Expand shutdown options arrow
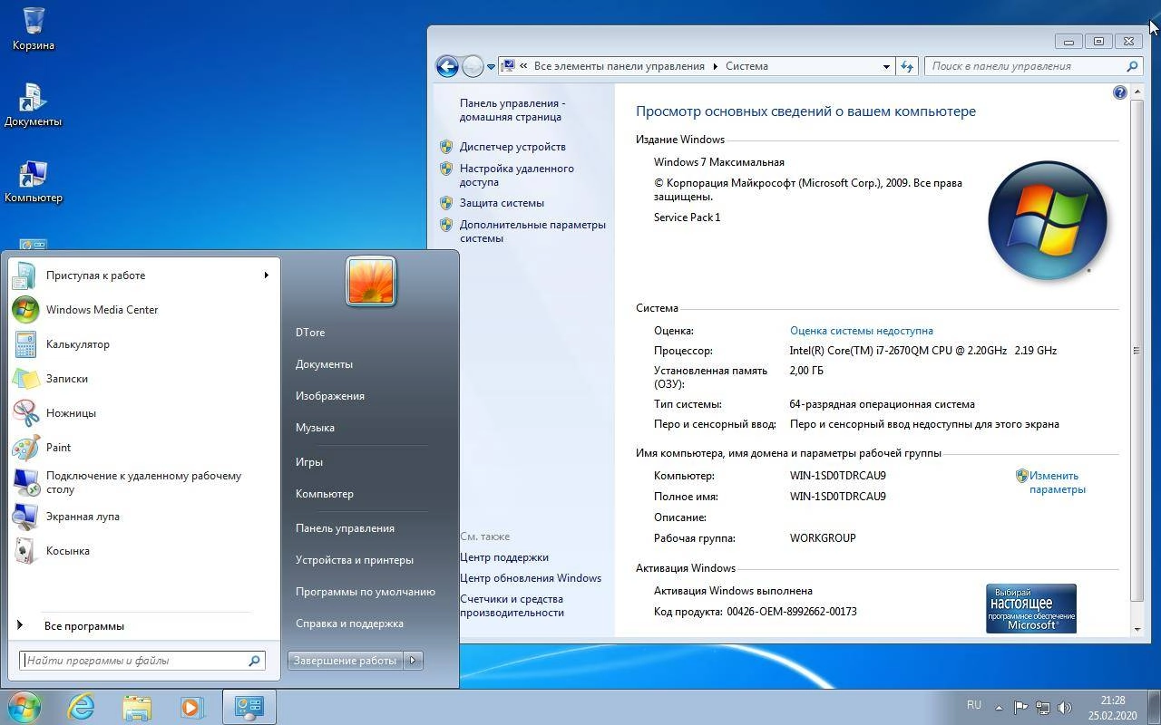Image resolution: width=1161 pixels, height=725 pixels. [x=413, y=661]
